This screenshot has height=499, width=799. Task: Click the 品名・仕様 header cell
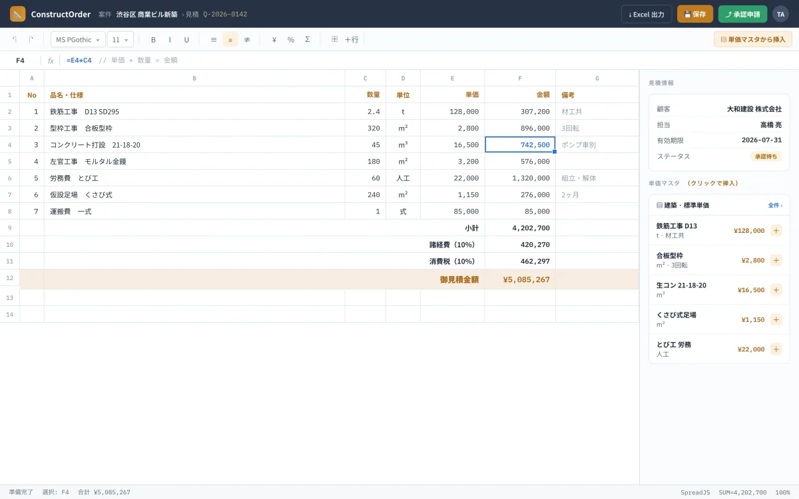194,94
